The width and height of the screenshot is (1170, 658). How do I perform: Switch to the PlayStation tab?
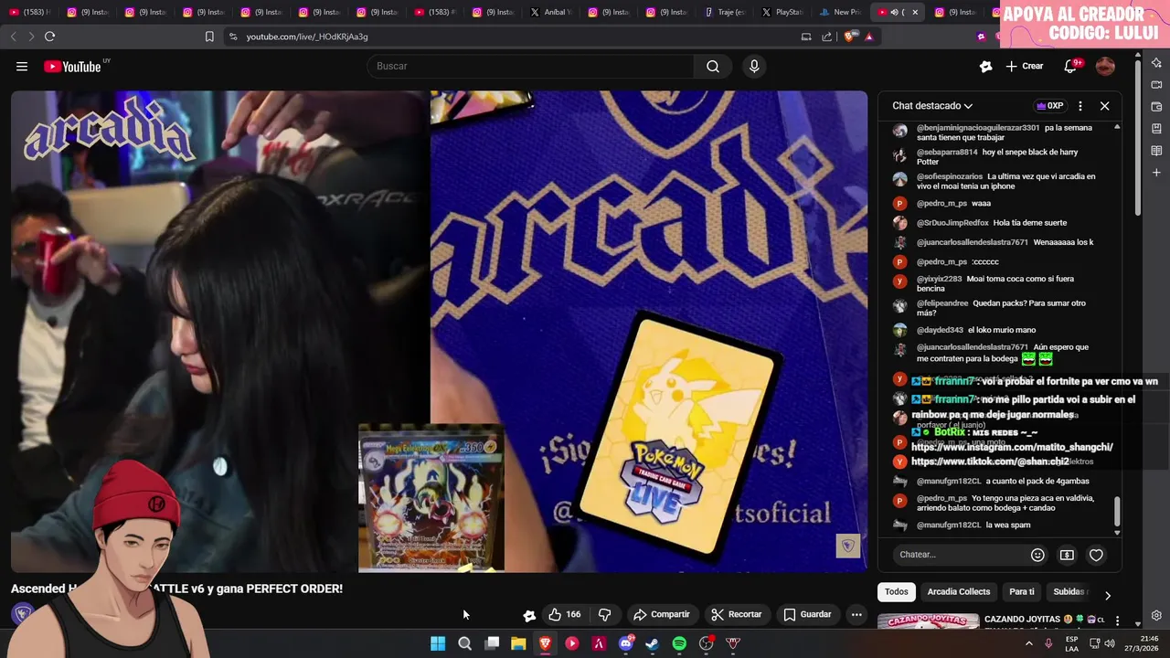[782, 12]
